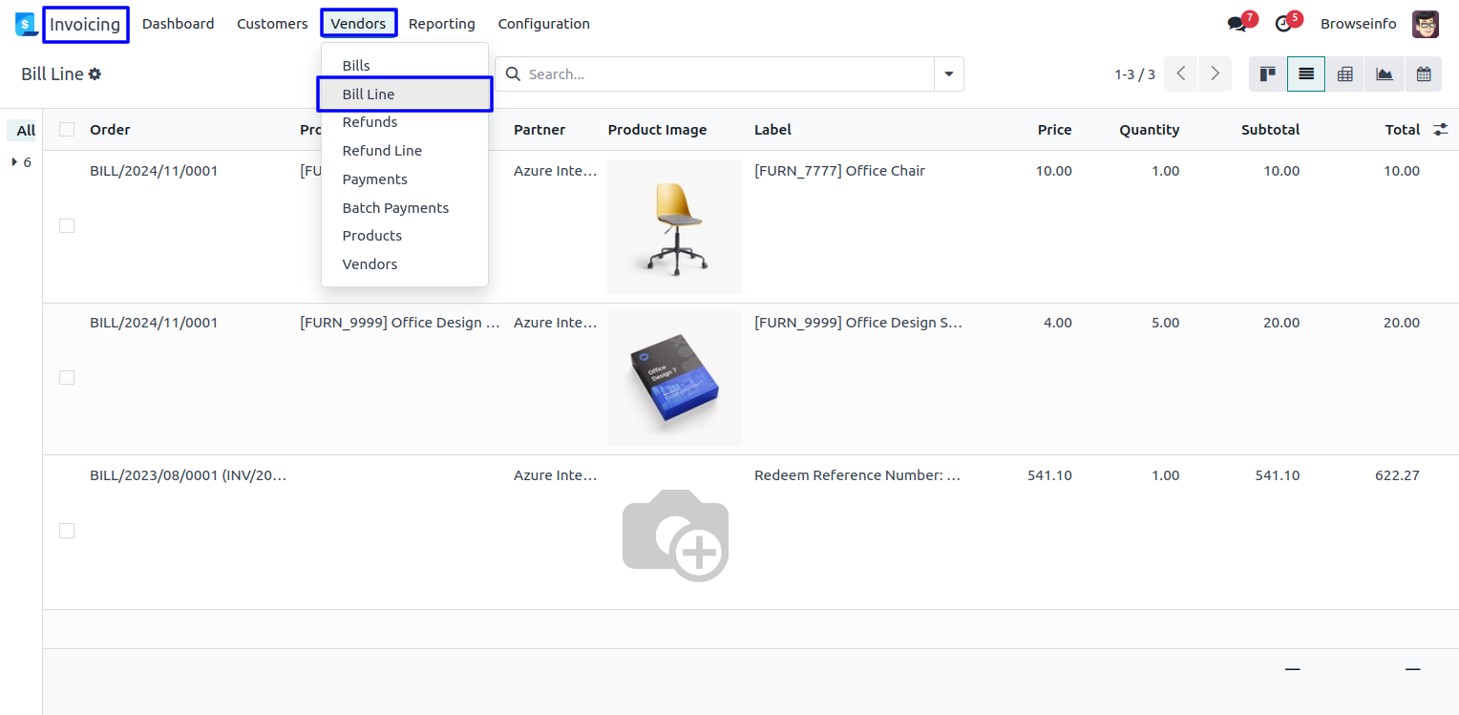Image resolution: width=1459 pixels, height=715 pixels.
Task: Click the 622.27 total cell
Action: point(1397,475)
